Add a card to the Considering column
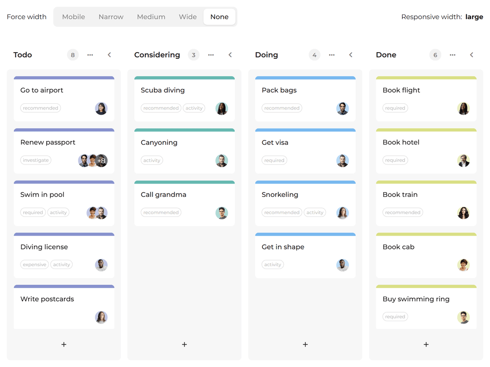This screenshot has height=367, width=490. coord(184,344)
